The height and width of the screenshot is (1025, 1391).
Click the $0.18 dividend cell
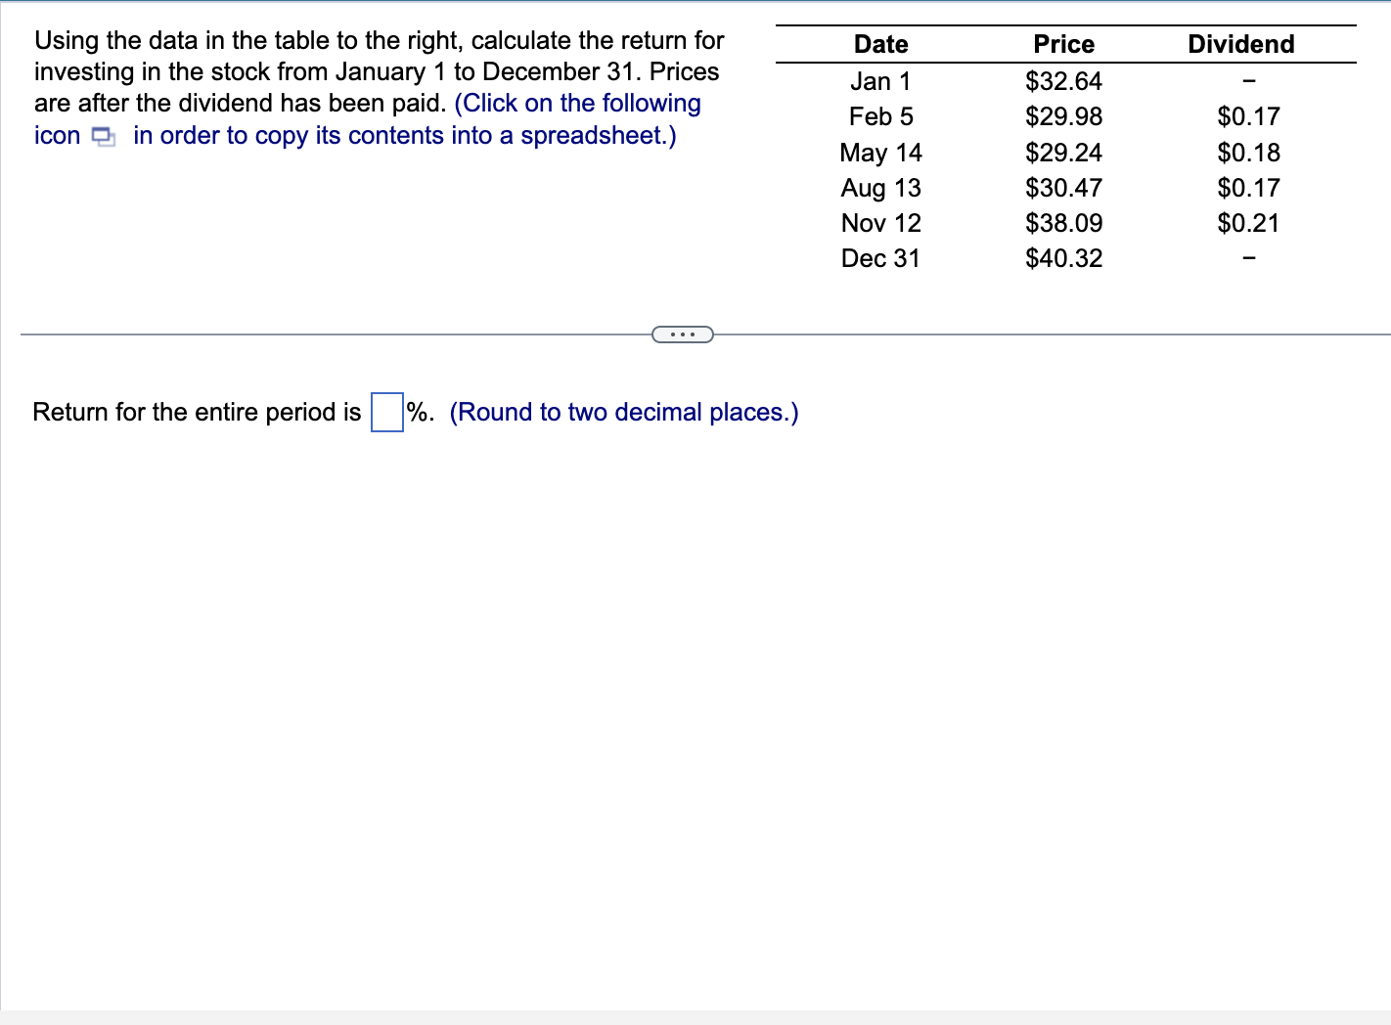point(1248,153)
